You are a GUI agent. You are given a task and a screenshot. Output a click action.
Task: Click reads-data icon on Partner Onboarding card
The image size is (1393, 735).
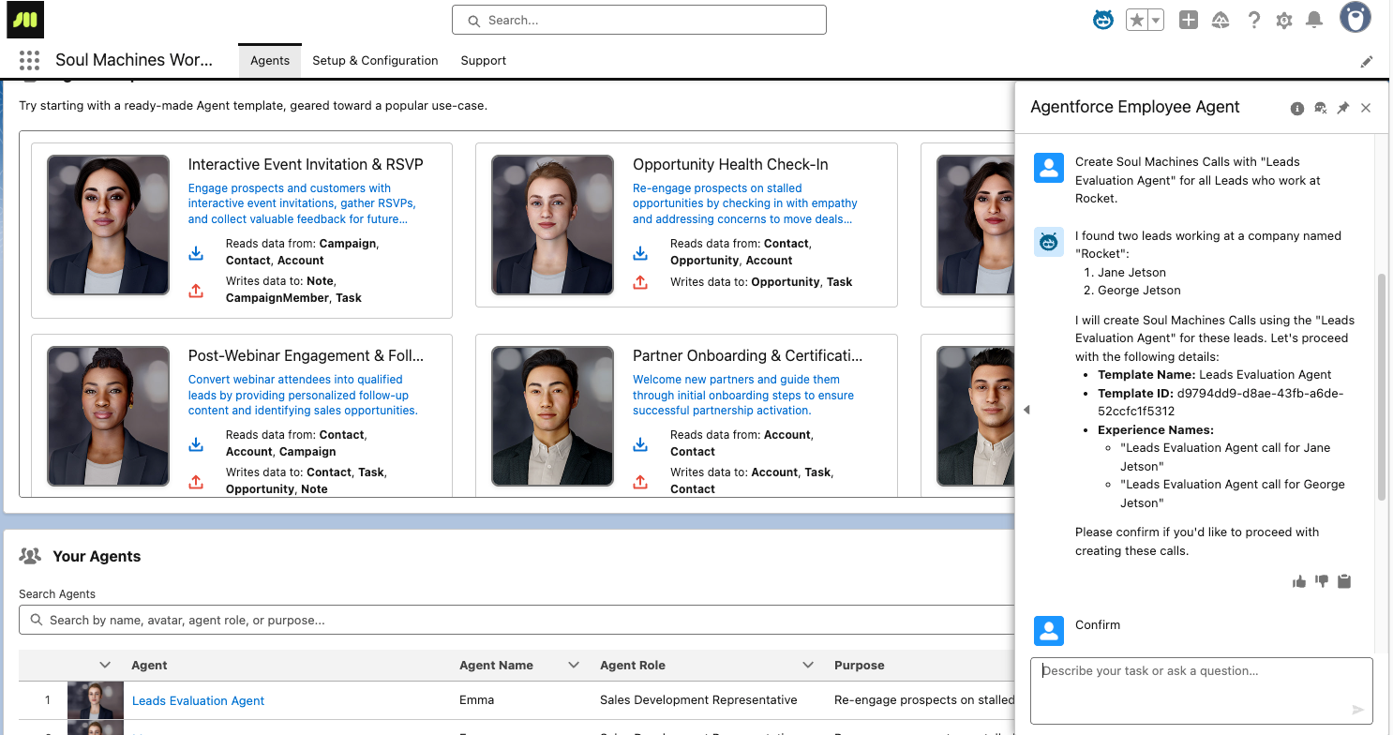tap(640, 444)
